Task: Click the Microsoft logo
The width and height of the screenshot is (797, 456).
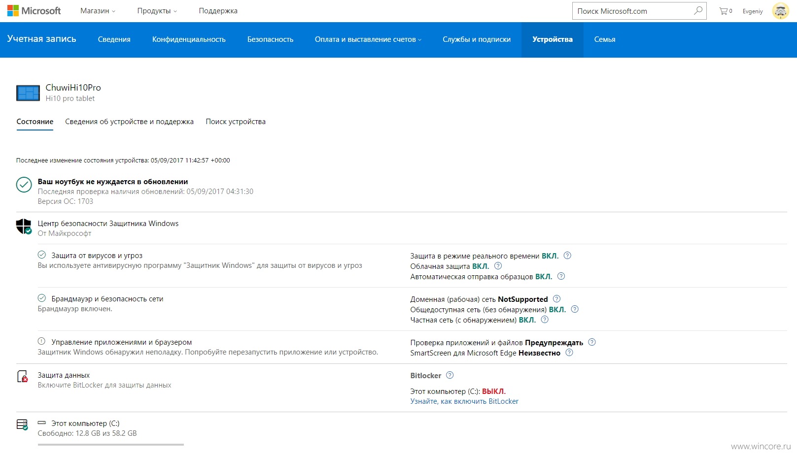Action: click(x=34, y=11)
